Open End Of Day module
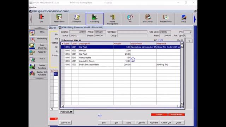 [148, 19]
